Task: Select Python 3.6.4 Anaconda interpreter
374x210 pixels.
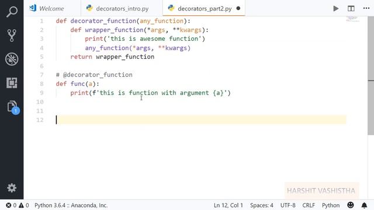Action: click(x=71, y=205)
